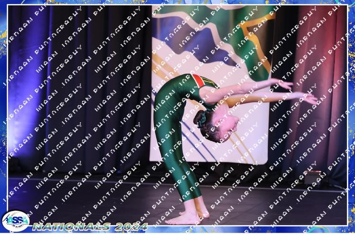The image size is (355, 236).
Task: Click the blue bottom border right of caption
Action: point(260,230)
